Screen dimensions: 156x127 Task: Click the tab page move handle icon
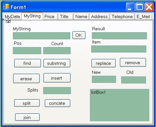click(8, 21)
